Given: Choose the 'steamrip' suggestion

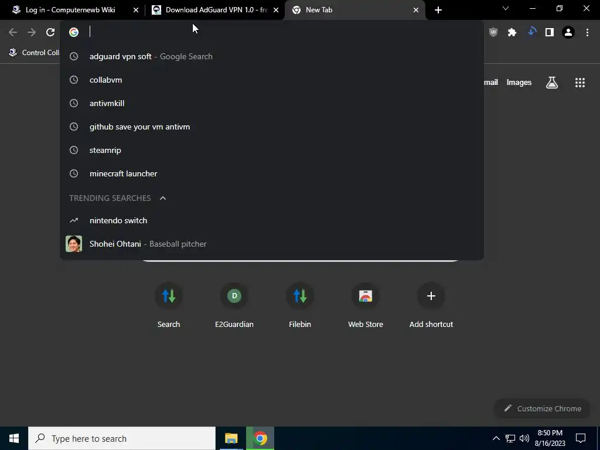Looking at the screenshot, I should pyautogui.click(x=272, y=150).
